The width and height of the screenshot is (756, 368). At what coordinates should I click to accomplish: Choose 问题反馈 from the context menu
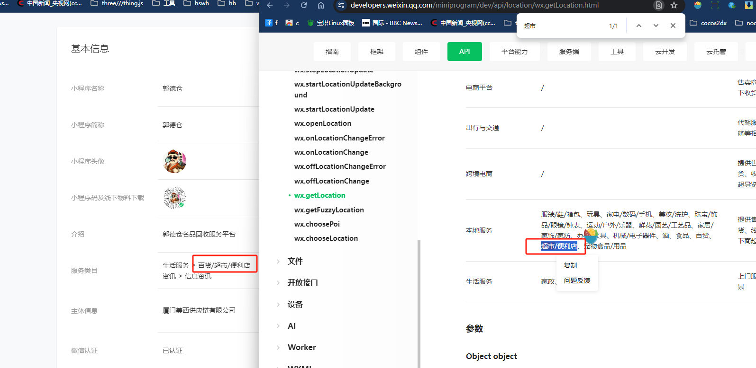[577, 280]
